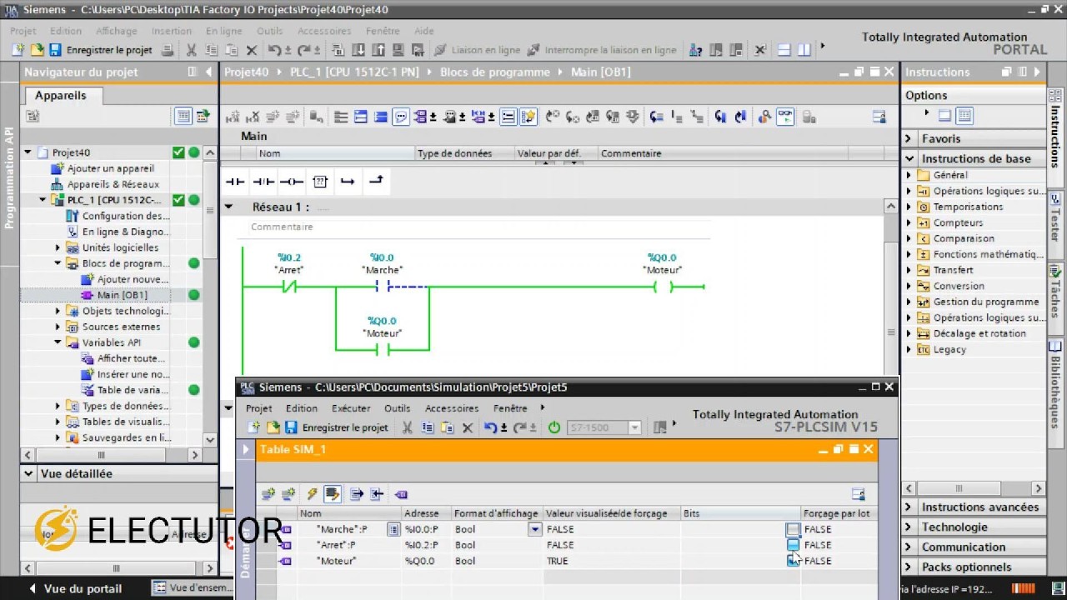The width and height of the screenshot is (1067, 600).
Task: Collapse Réseau 1 network section
Action: pyautogui.click(x=228, y=207)
